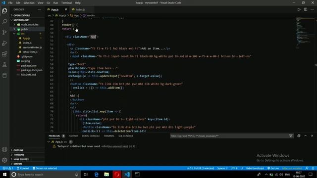Image resolution: width=317 pixels, height=178 pixels.
Task: Open the Terminal menu
Action: point(66,3)
